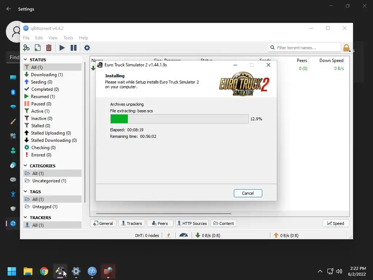Viewport: 373px width, 280px height.
Task: Open File Explorer from taskbar
Action: point(28,271)
